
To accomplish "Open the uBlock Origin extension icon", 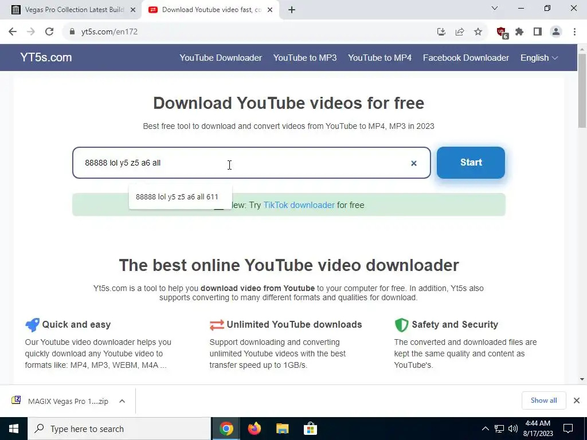I will [x=502, y=33].
